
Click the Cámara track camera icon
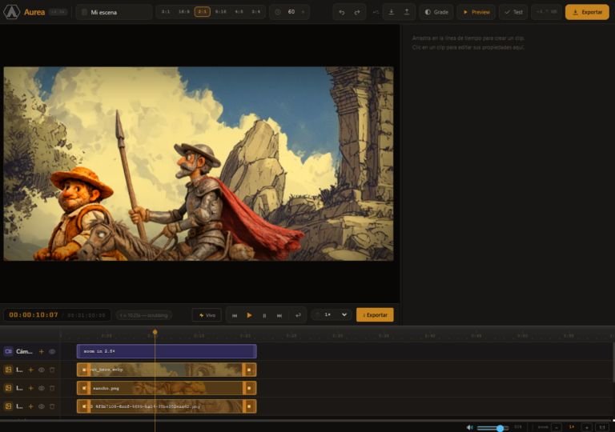coord(8,351)
